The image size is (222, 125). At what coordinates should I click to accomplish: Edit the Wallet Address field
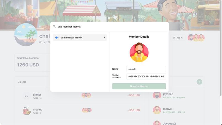146,76
